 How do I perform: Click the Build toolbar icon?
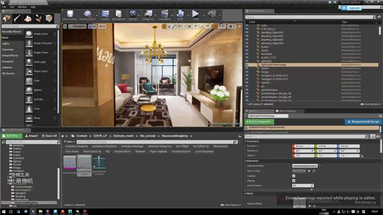pyautogui.click(x=180, y=15)
